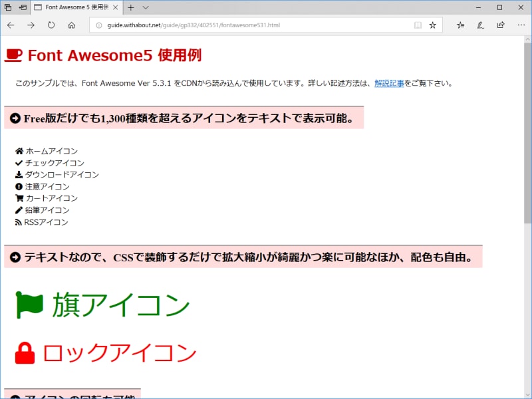Click the RSS icon beside RSSアイコン

click(18, 222)
